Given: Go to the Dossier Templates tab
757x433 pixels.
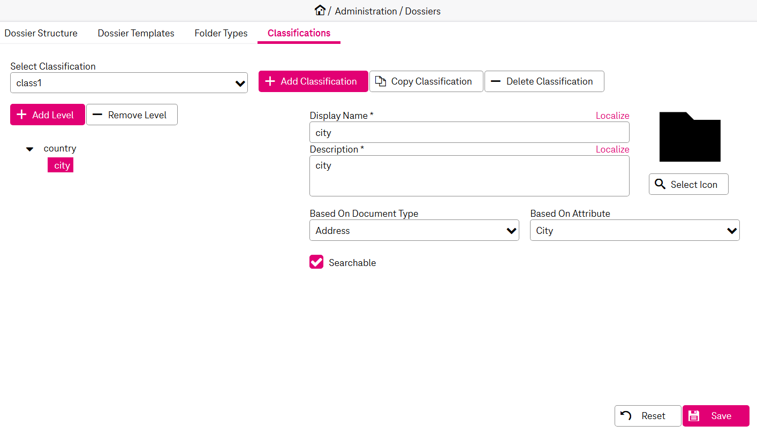Looking at the screenshot, I should coord(136,33).
